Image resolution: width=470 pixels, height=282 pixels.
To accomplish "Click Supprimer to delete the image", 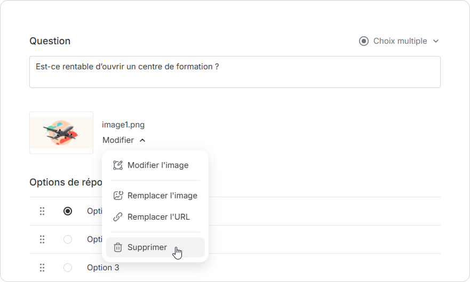I will (x=147, y=247).
